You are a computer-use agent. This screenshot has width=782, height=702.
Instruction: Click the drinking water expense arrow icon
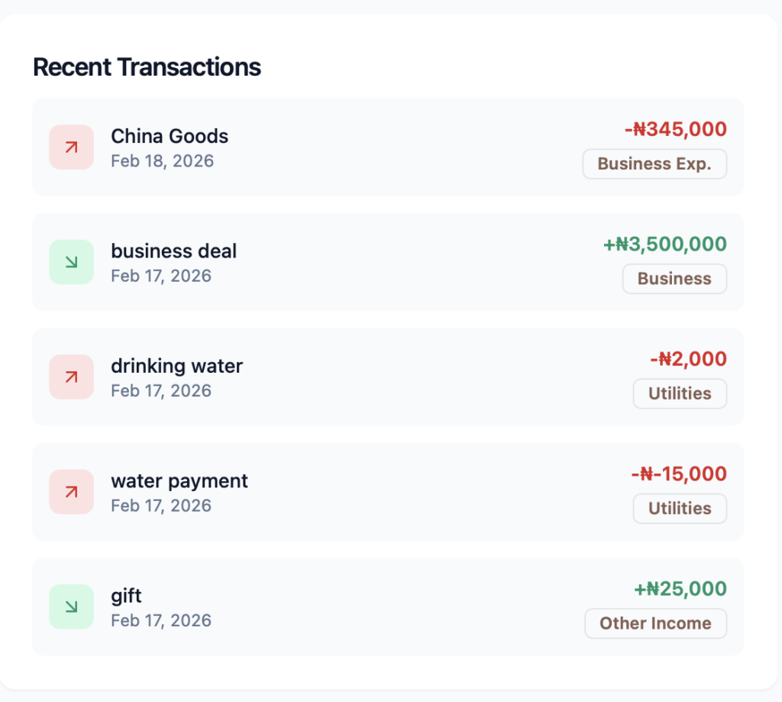[71, 377]
